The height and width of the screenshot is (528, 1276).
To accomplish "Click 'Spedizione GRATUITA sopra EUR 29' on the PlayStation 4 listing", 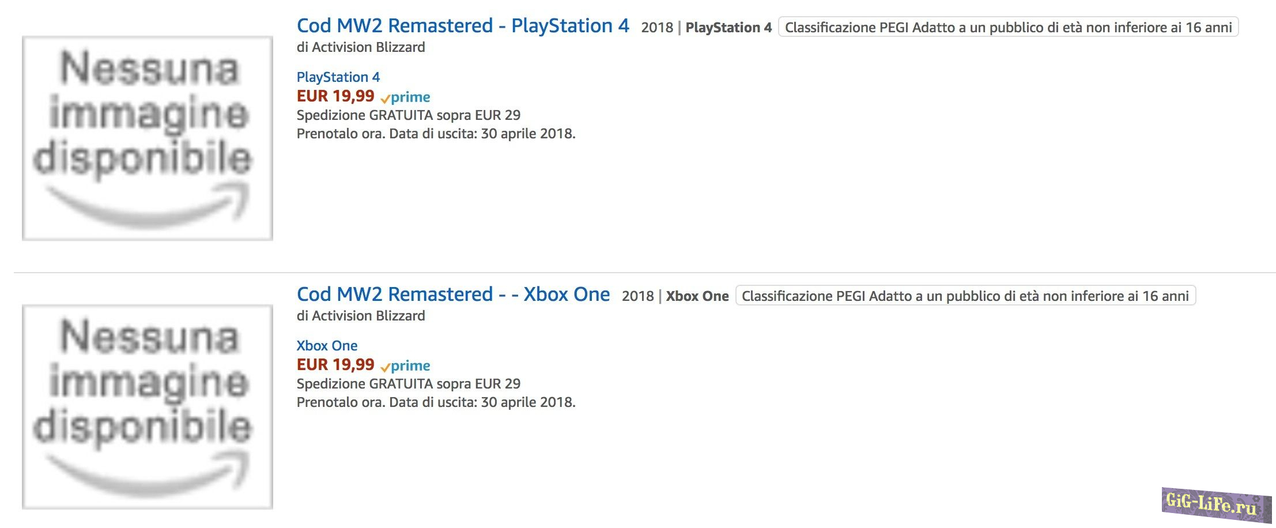I will point(408,115).
